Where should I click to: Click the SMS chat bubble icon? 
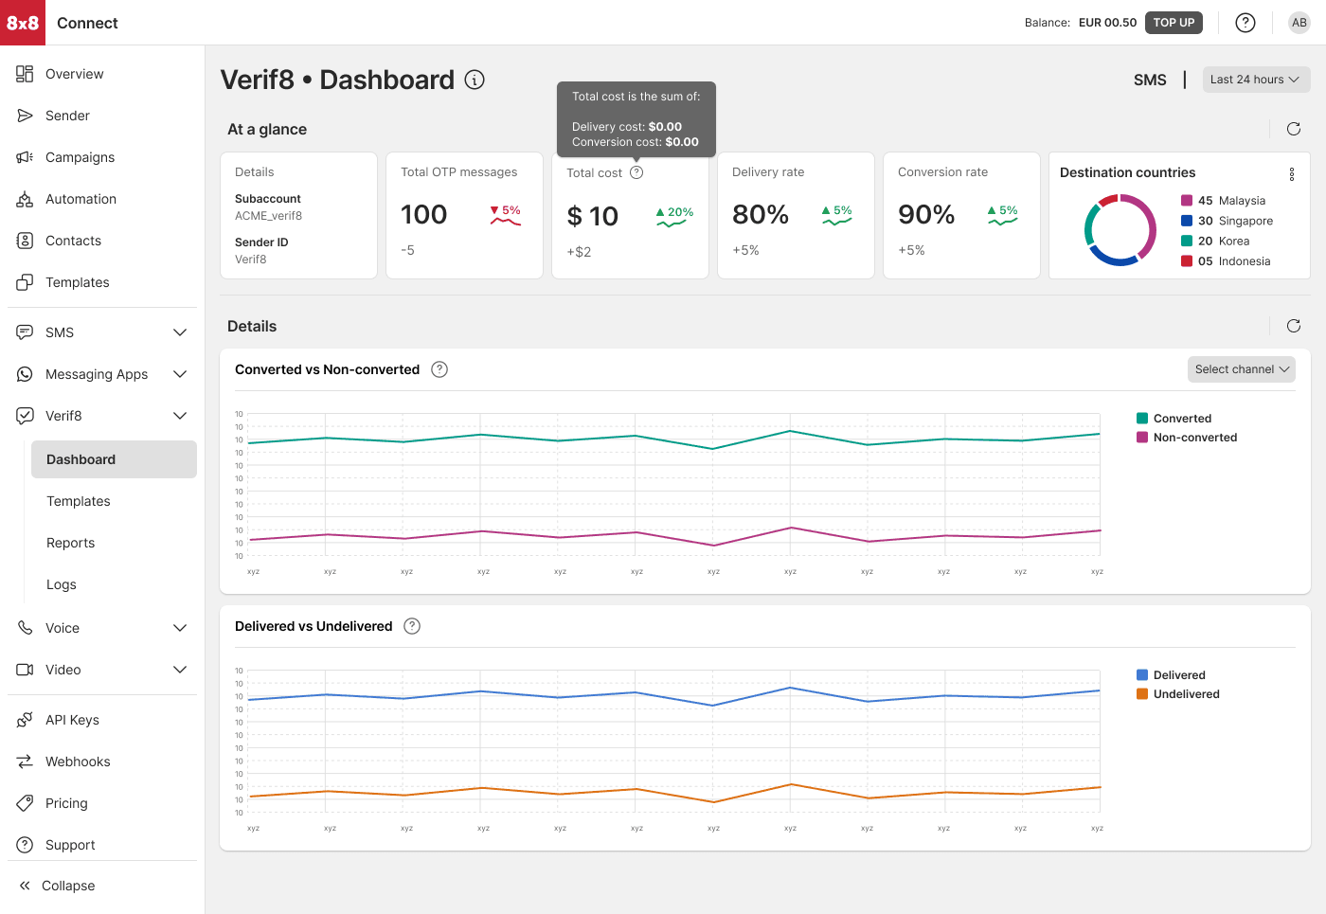pyautogui.click(x=25, y=332)
